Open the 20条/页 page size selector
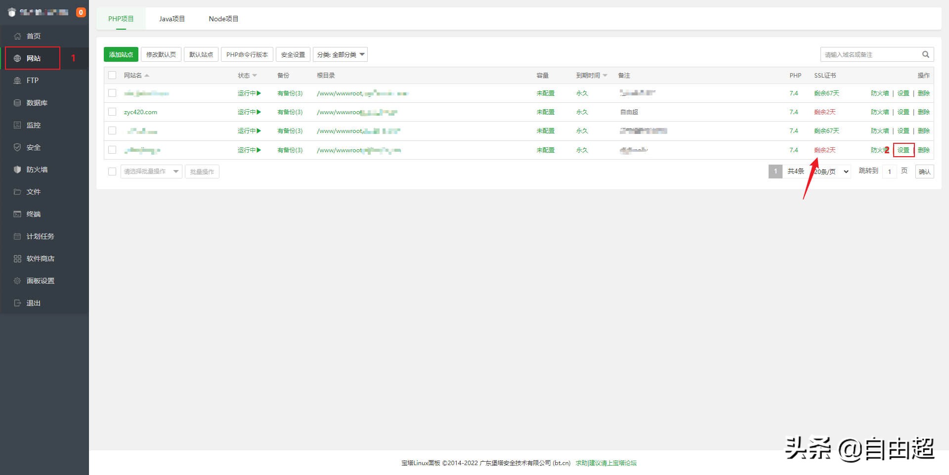 click(x=831, y=172)
